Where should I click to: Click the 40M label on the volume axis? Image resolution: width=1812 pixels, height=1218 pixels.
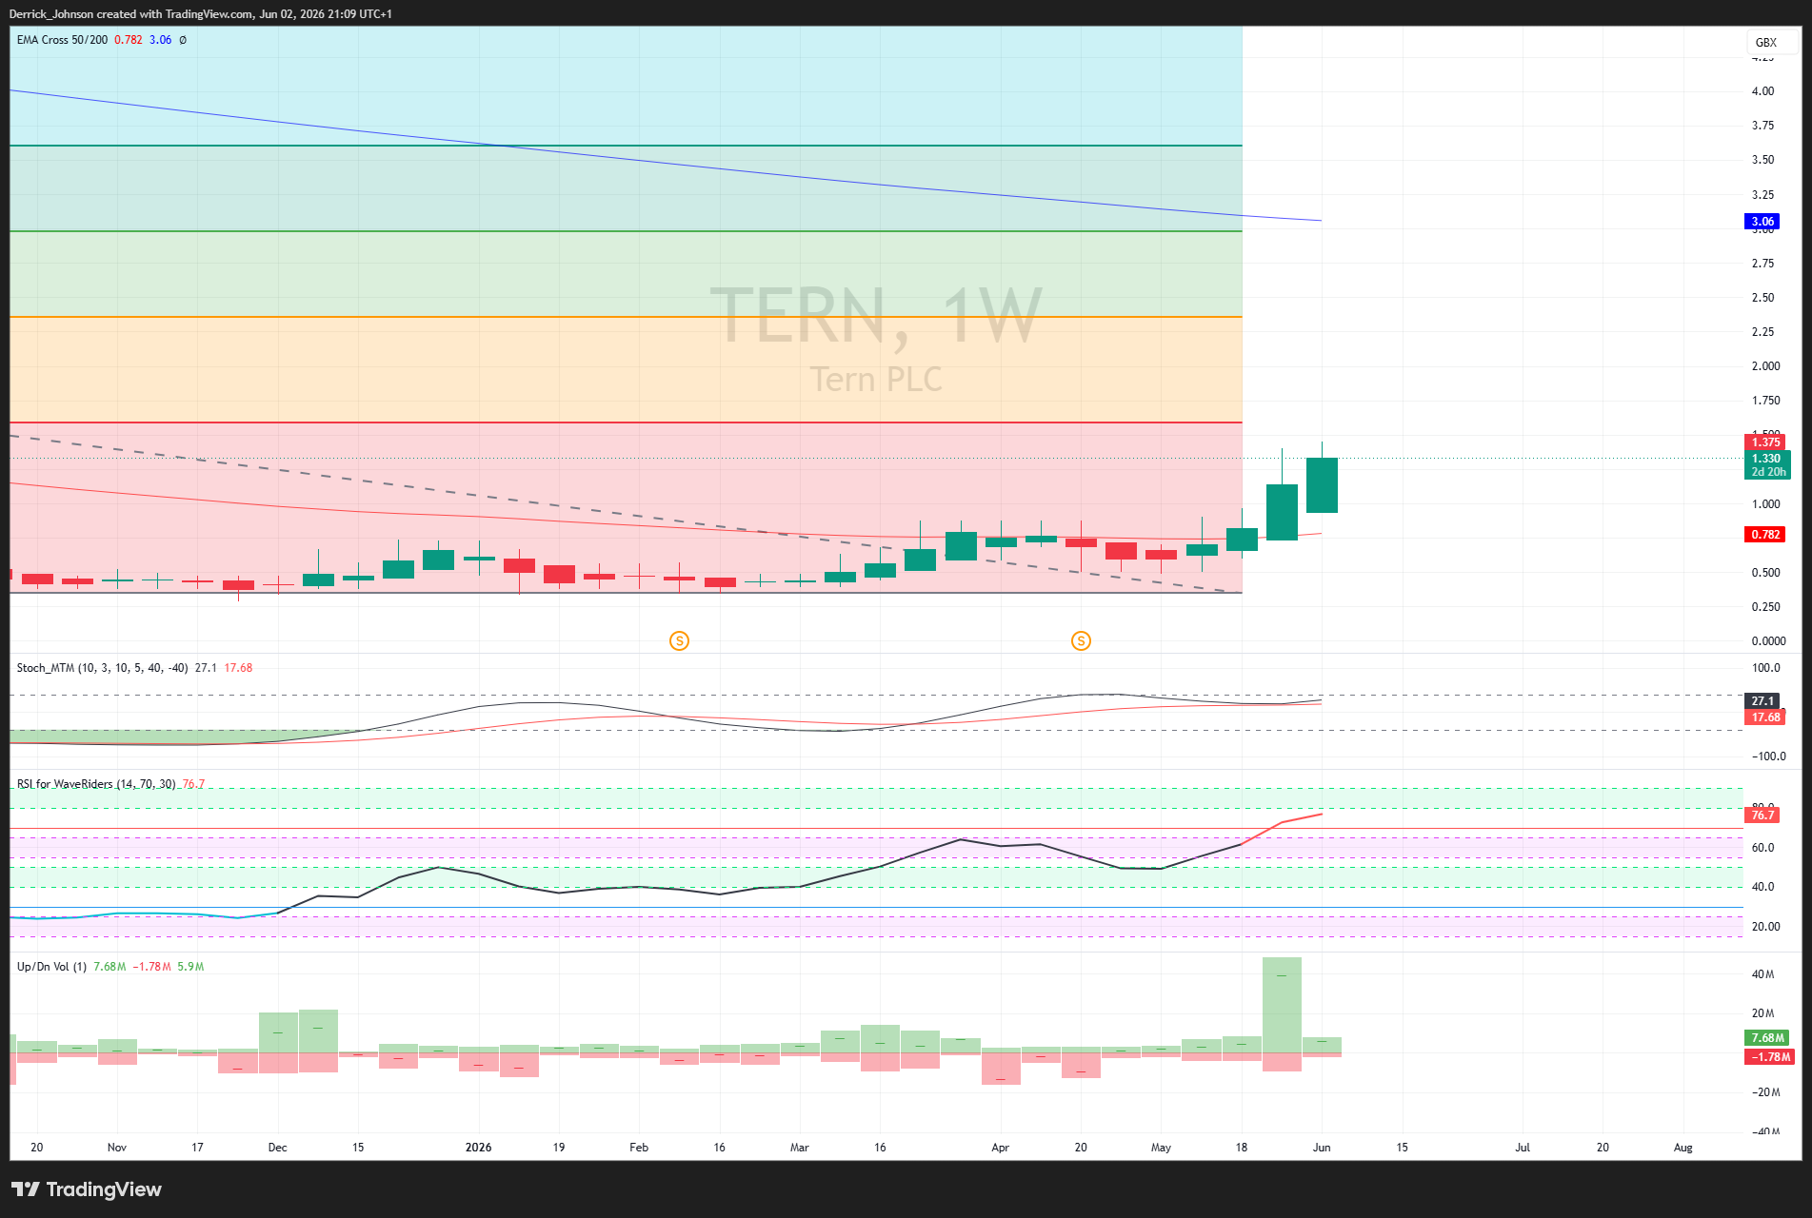coord(1763,974)
